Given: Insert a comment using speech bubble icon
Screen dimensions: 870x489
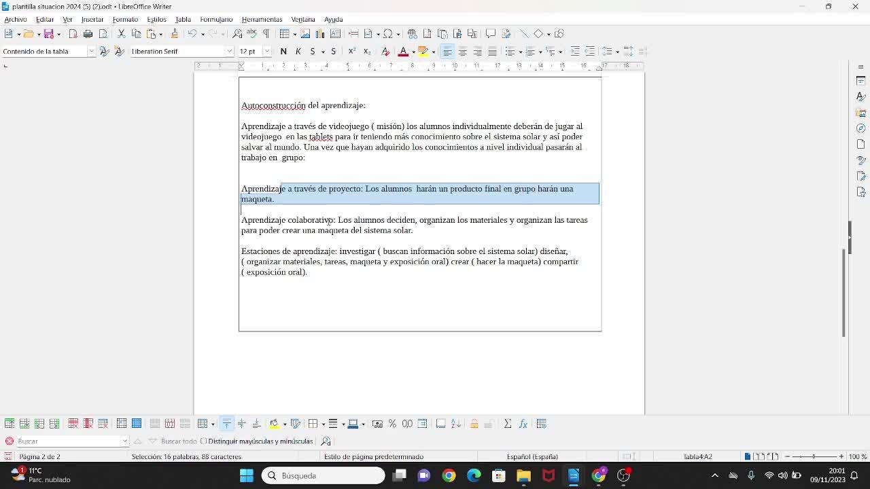Looking at the screenshot, I should tap(490, 34).
